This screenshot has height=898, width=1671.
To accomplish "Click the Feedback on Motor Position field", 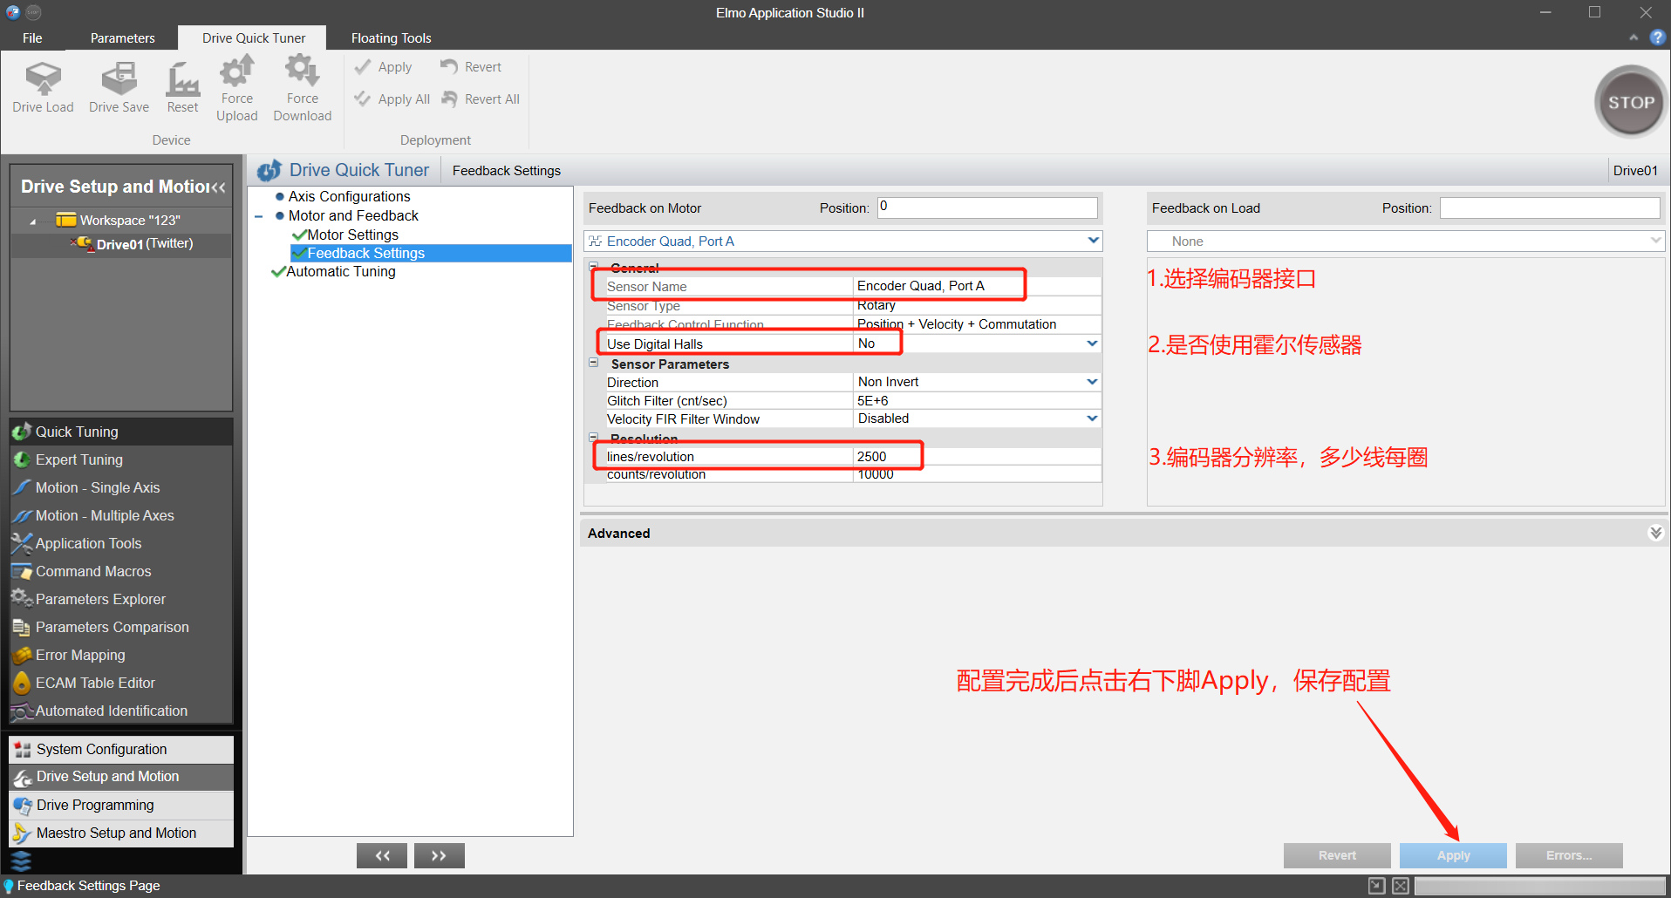I will [986, 207].
